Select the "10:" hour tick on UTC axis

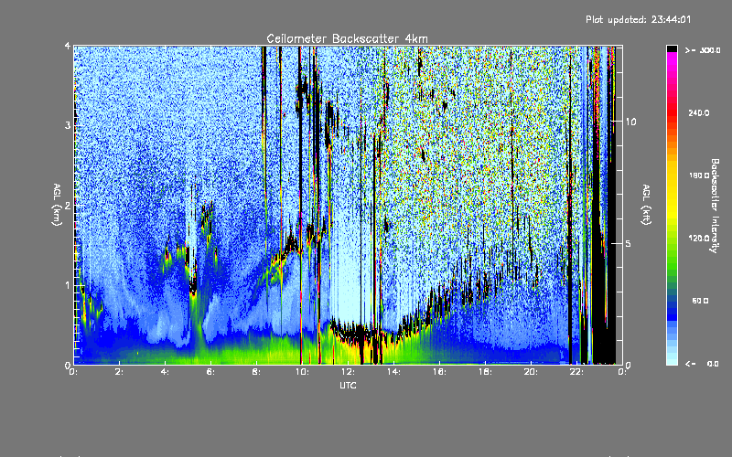pyautogui.click(x=302, y=372)
